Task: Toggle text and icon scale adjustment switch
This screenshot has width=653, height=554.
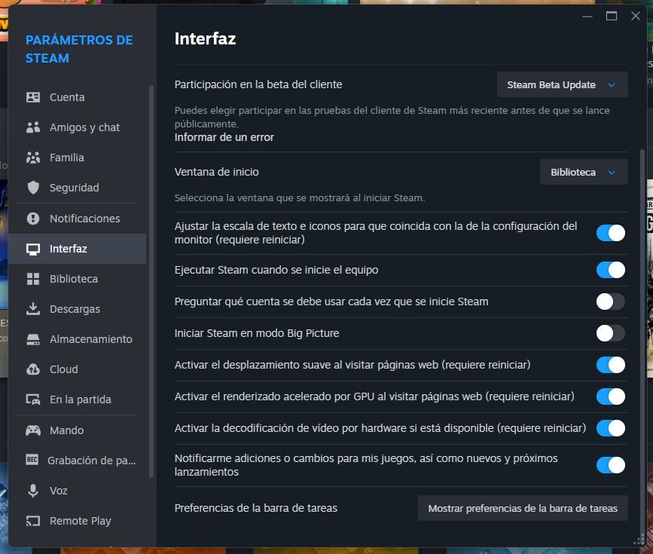Action: tap(611, 233)
